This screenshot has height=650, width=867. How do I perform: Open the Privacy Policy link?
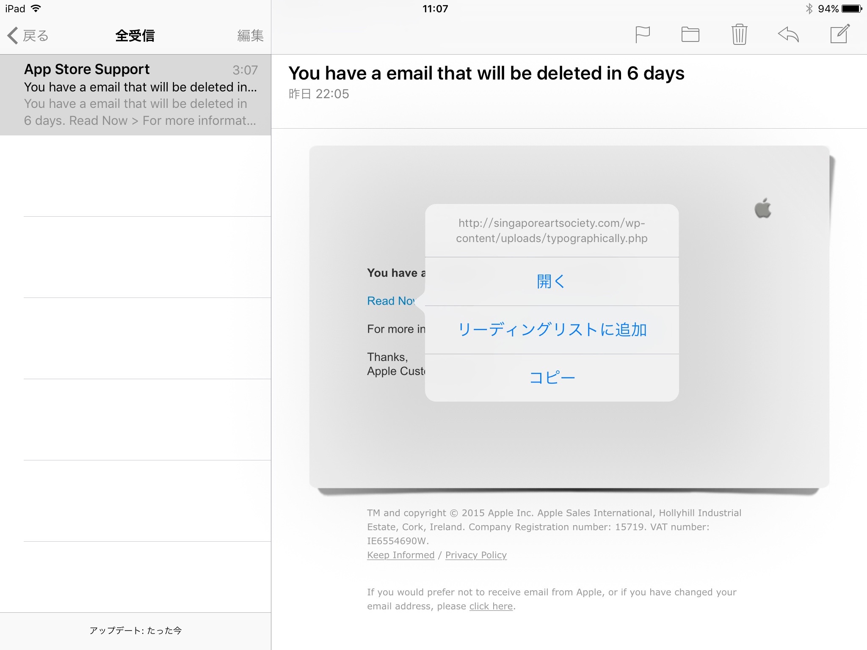(x=476, y=555)
